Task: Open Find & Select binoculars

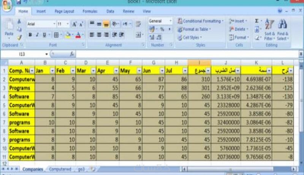Action: point(283,30)
